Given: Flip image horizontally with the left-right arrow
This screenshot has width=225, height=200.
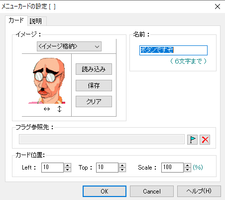Looking at the screenshot, I should pyautogui.click(x=47, y=109).
